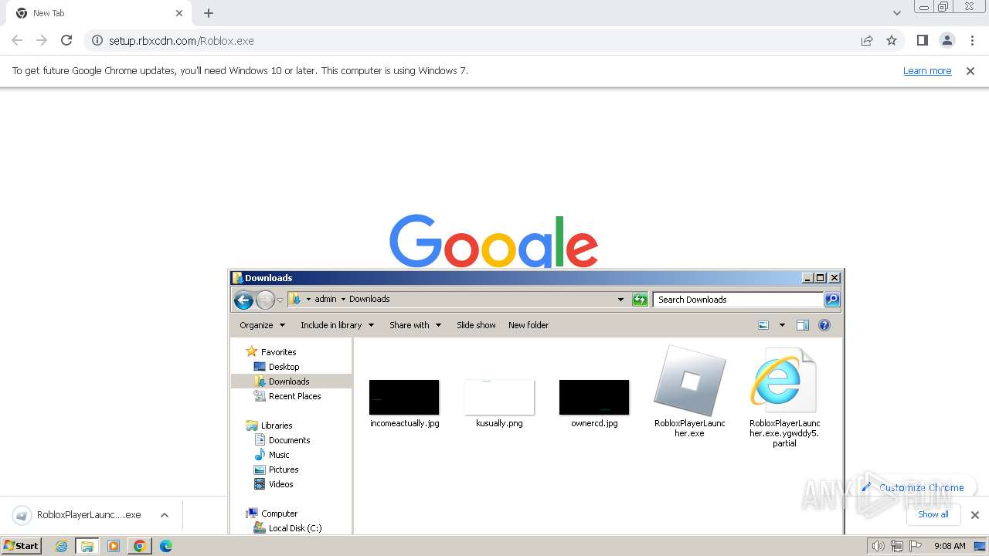Dismiss the Windows 7 update notice

pos(970,70)
